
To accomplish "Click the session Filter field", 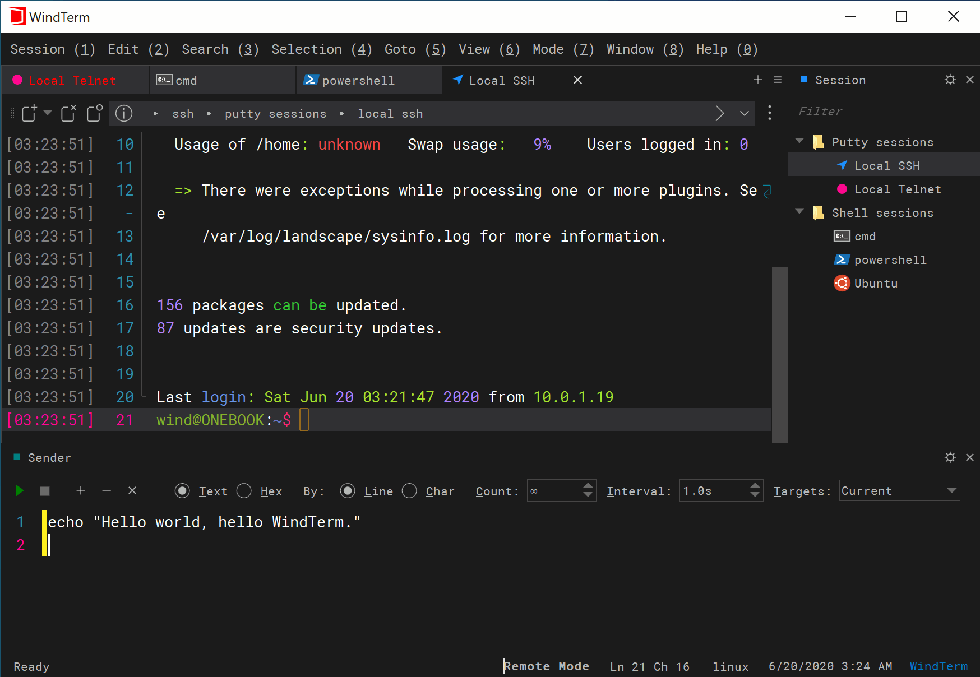I will pos(884,112).
